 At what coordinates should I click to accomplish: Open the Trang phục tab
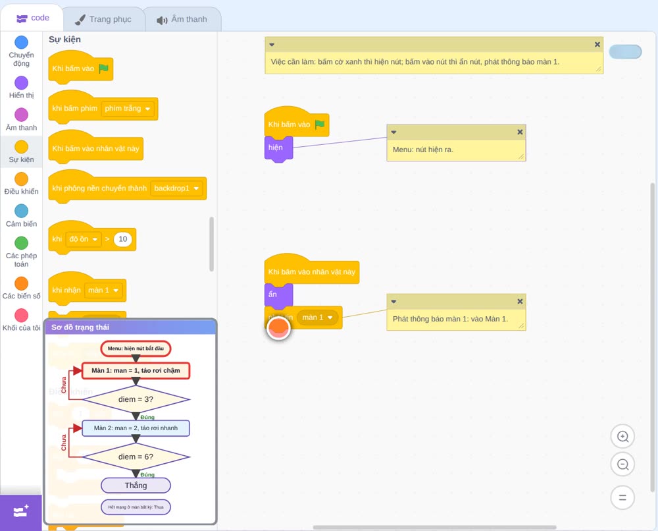point(103,19)
